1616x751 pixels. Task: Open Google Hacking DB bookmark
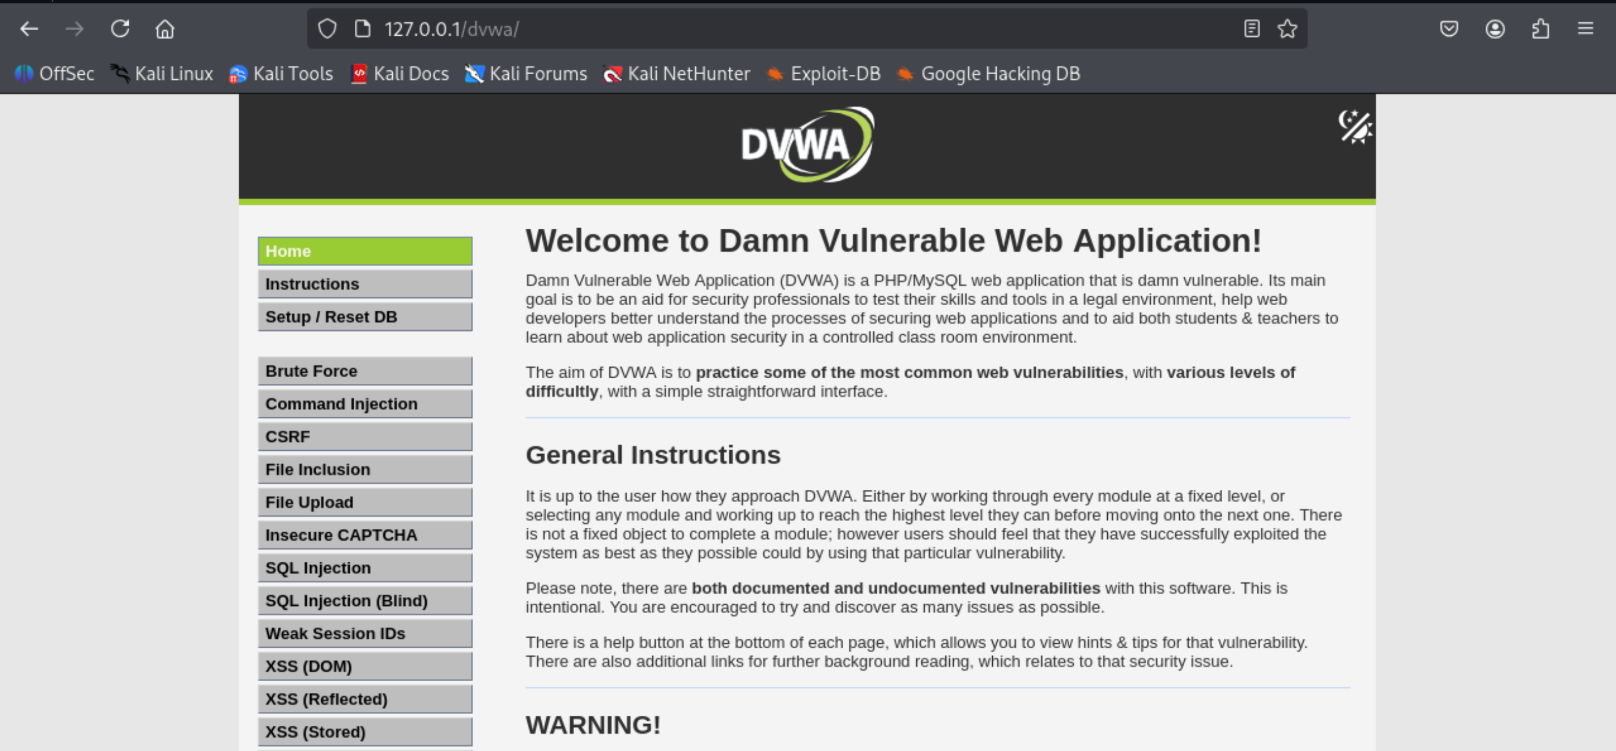tap(988, 74)
